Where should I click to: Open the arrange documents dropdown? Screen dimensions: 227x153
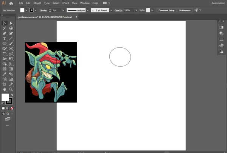(109, 3)
